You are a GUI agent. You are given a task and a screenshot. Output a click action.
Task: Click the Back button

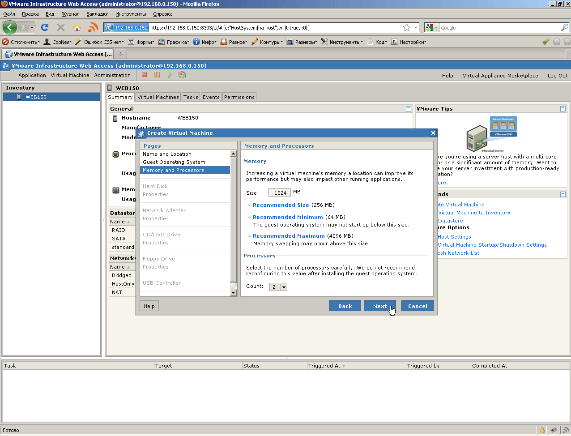345,306
